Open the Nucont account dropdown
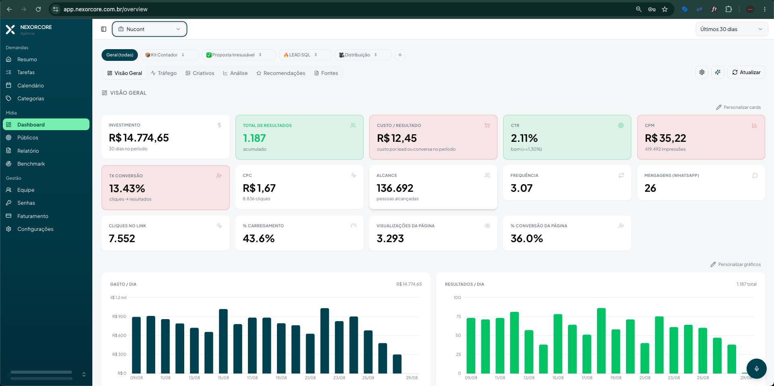Screen dimensions: 774x386 (150, 29)
